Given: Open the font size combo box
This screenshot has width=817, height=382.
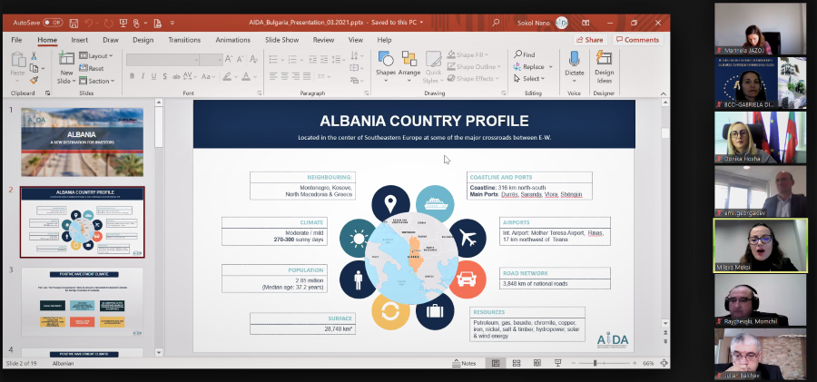Looking at the screenshot, I should 212,59.
